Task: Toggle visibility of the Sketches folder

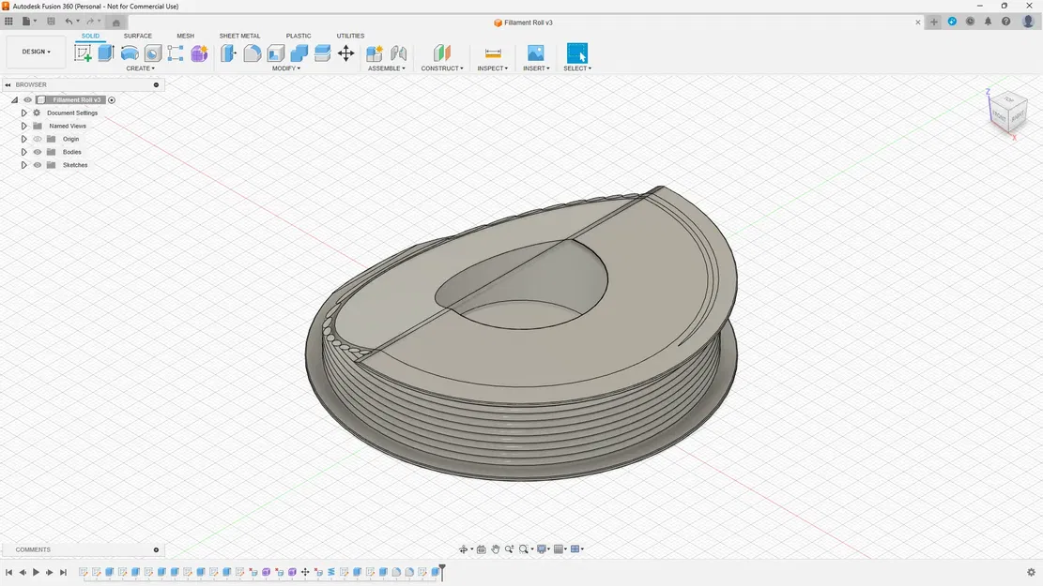Action: click(38, 165)
